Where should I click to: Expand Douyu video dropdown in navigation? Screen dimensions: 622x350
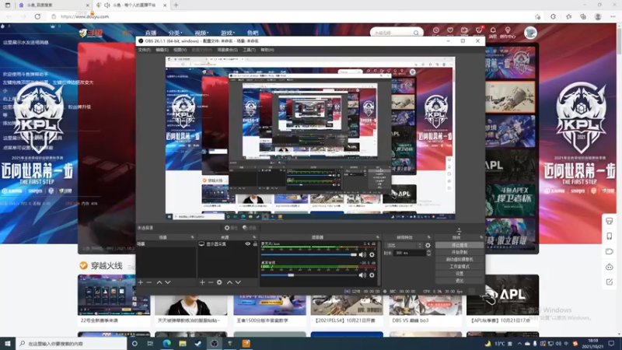(201, 33)
